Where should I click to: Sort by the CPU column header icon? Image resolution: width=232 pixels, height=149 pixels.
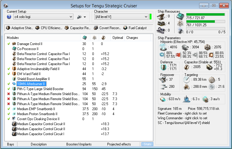(85, 38)
